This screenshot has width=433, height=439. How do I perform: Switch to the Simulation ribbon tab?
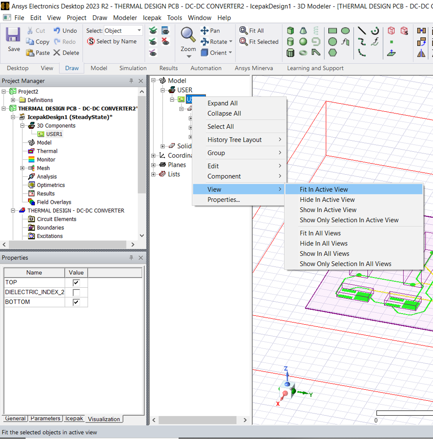[x=133, y=68]
